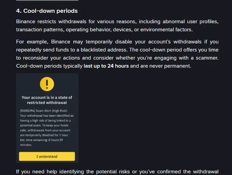Click the [RW00394] error code text

(x=28, y=111)
